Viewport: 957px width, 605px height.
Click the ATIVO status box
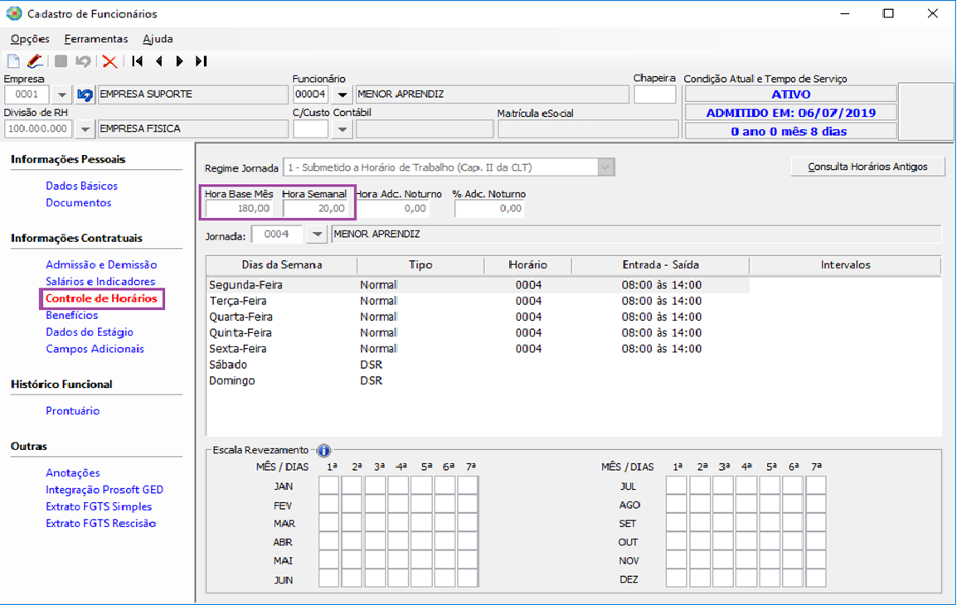791,94
